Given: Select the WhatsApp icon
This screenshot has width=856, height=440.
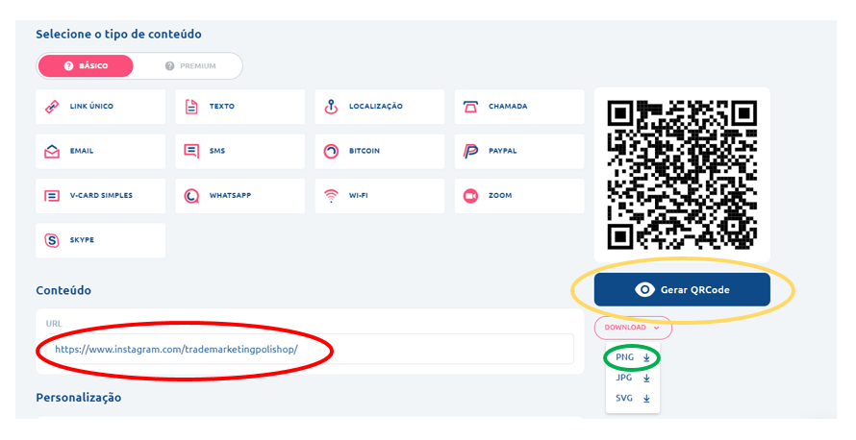Looking at the screenshot, I should tap(191, 196).
